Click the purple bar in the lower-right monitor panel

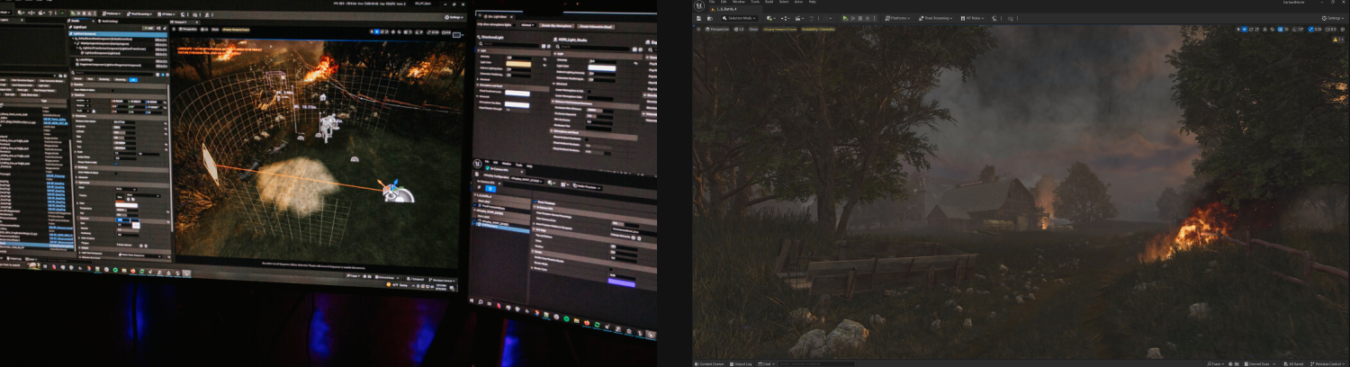point(622,282)
